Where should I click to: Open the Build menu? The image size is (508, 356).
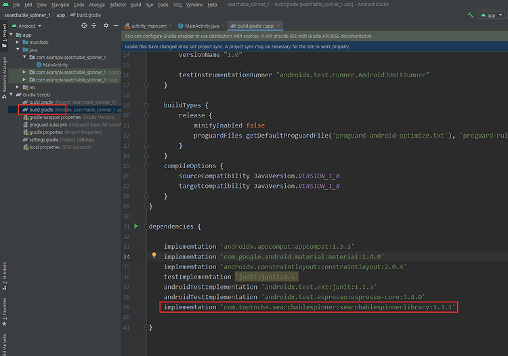point(135,5)
